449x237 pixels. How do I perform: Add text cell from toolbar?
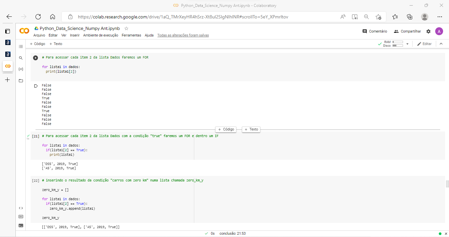point(56,44)
